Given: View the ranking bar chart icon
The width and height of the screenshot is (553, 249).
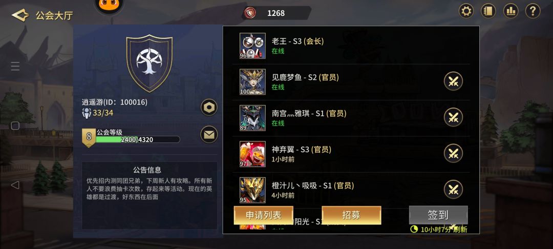Looking at the screenshot, I should tap(511, 11).
